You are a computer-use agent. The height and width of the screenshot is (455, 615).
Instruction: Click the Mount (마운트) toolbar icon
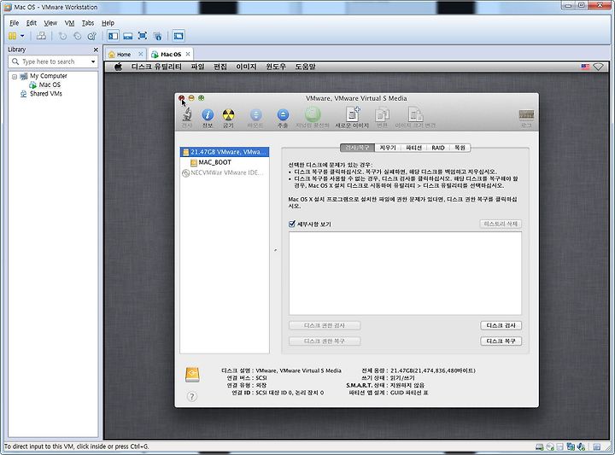coord(255,114)
